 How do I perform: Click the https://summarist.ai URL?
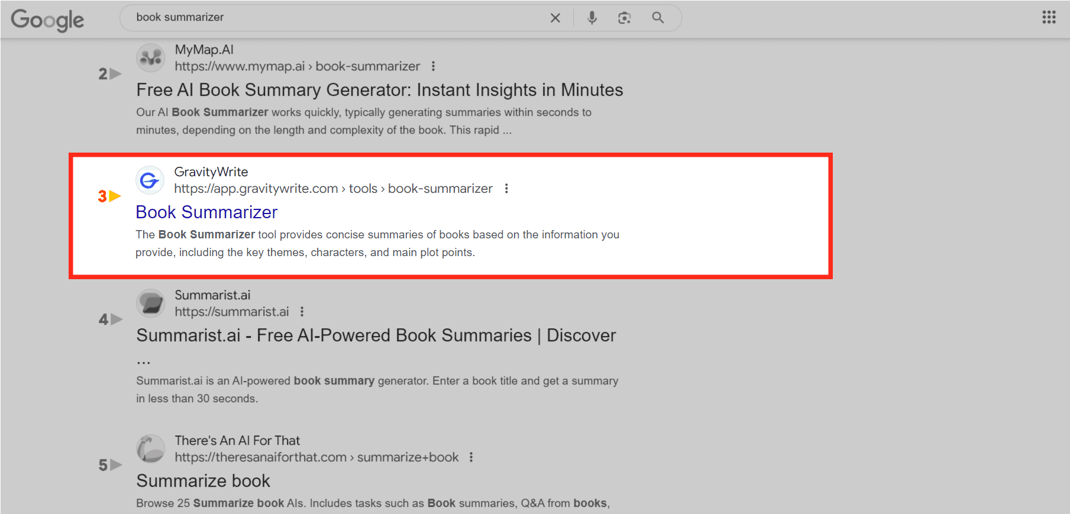point(232,312)
